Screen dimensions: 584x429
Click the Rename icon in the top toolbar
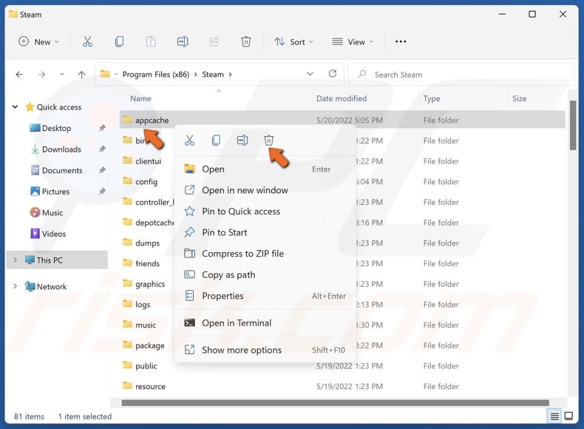[x=183, y=41]
